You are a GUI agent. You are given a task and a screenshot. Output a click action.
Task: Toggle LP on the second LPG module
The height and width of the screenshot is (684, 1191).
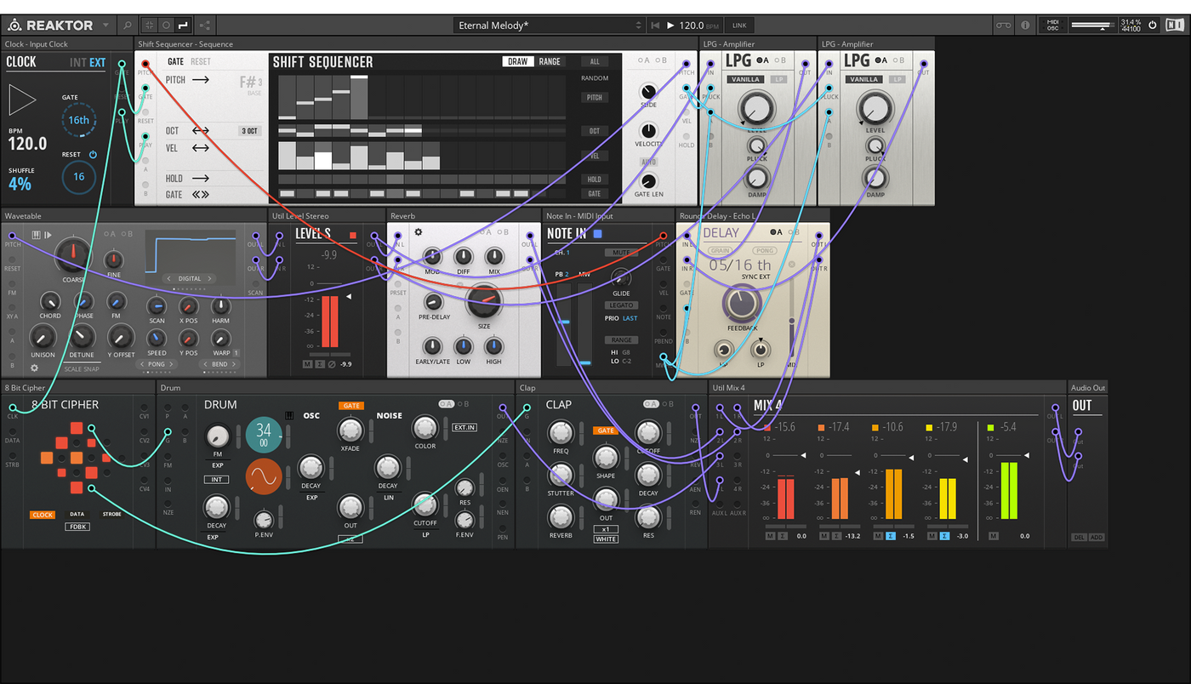[898, 79]
